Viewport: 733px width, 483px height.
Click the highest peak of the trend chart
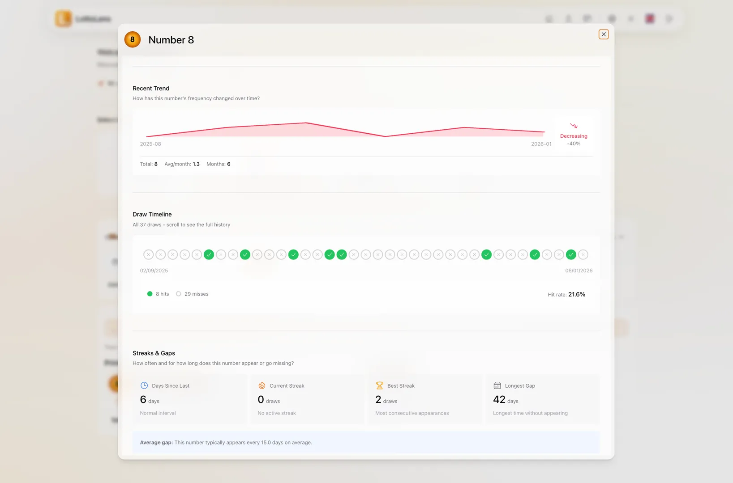click(306, 123)
